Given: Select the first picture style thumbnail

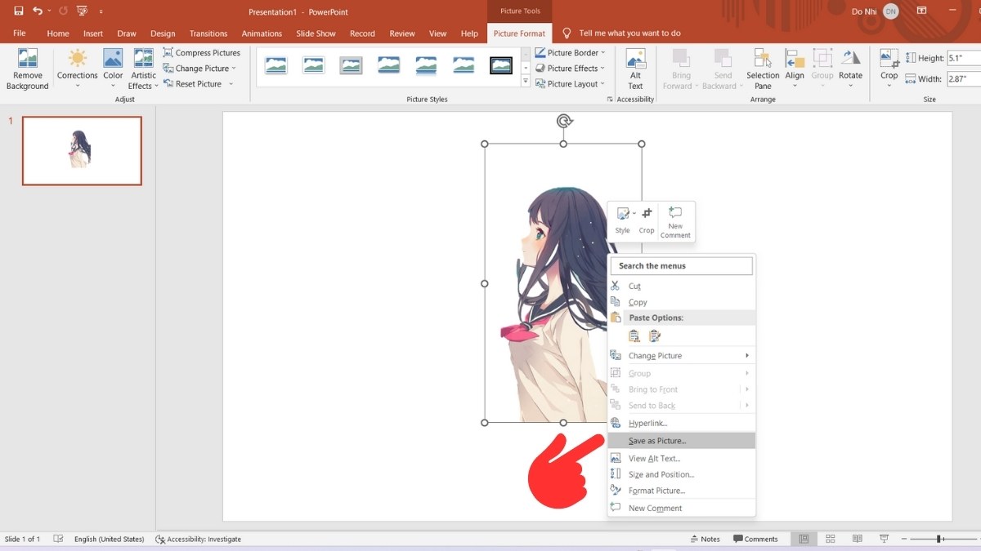Looking at the screenshot, I should point(276,65).
